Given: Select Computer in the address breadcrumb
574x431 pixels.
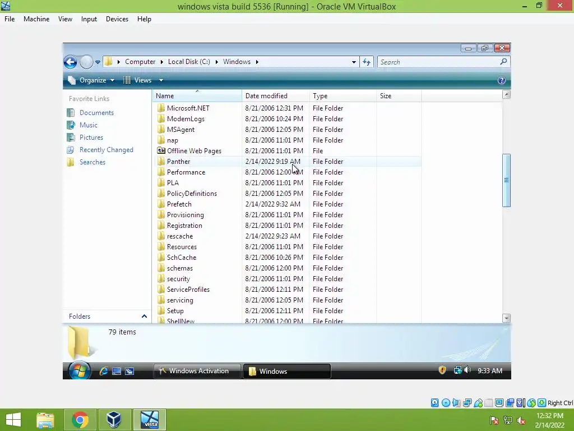Looking at the screenshot, I should (x=140, y=62).
